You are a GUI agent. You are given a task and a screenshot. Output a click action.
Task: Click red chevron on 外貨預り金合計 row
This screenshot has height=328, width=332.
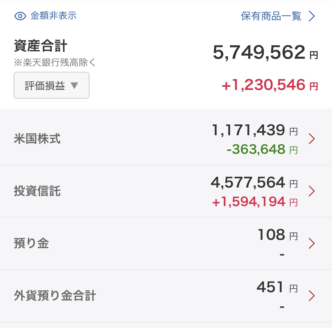point(312,296)
